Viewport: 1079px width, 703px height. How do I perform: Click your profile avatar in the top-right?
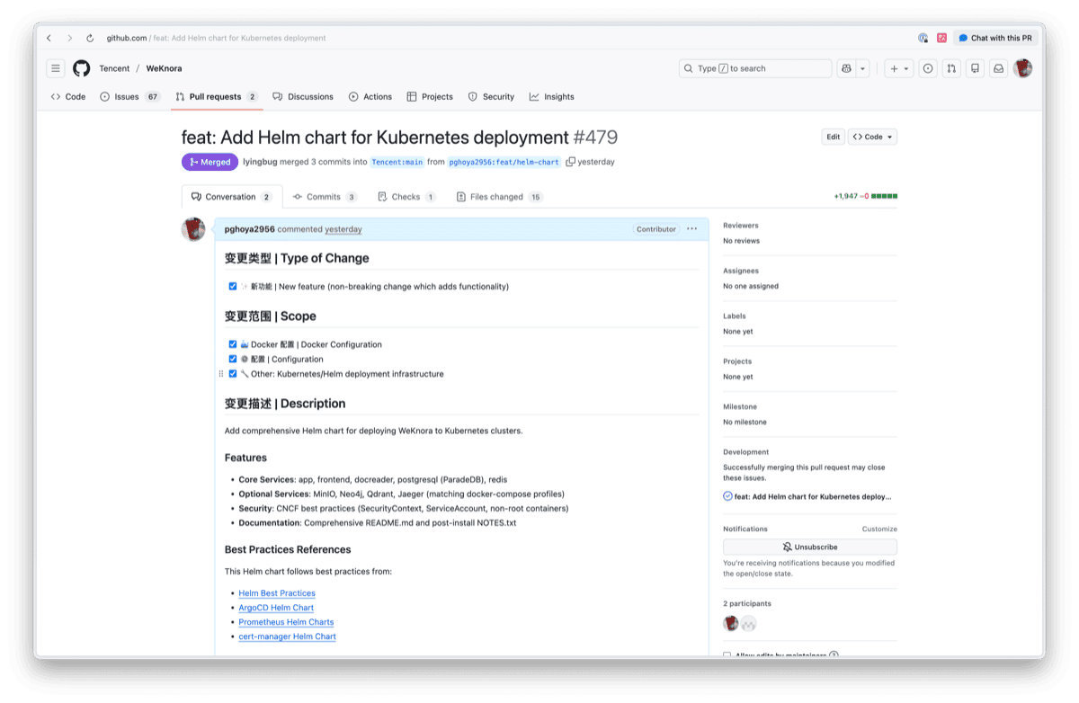tap(1023, 67)
